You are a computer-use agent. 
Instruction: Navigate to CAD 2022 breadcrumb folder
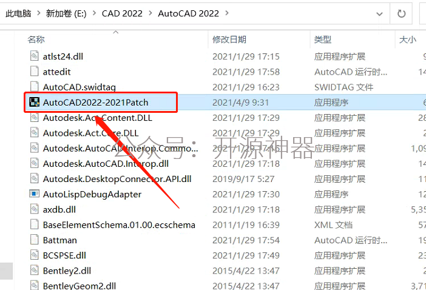coord(122,13)
